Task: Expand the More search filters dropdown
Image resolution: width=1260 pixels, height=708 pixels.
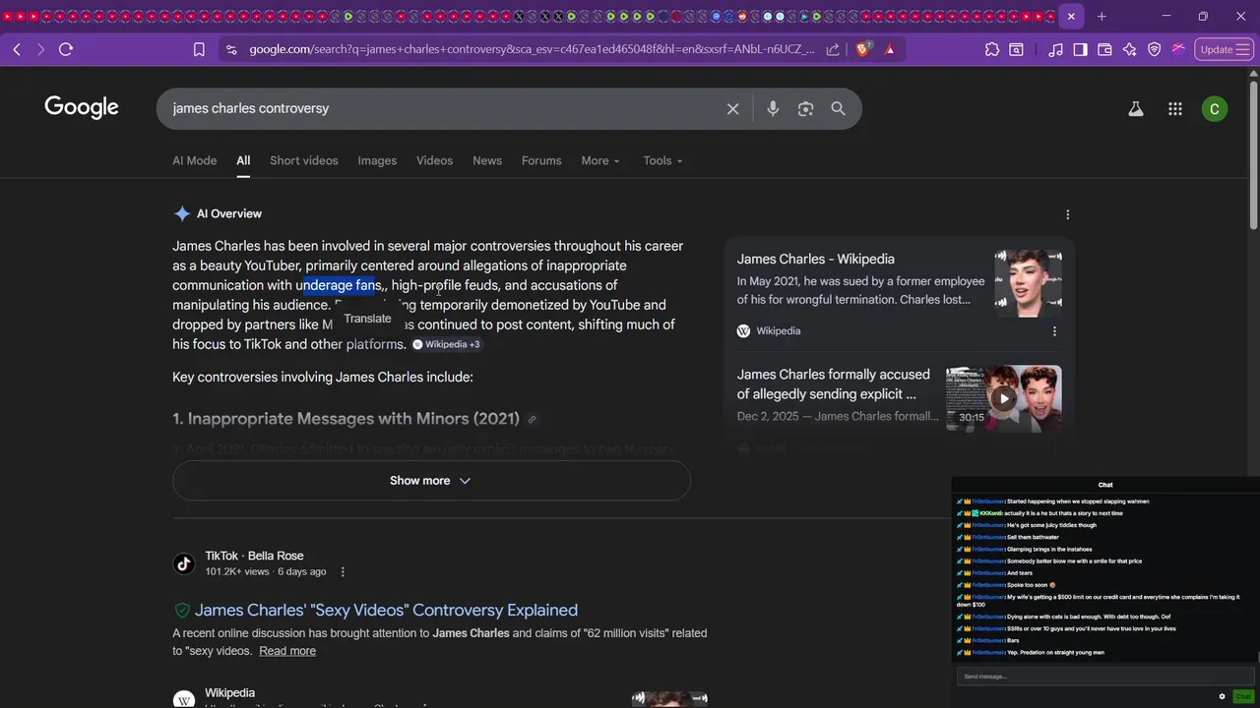Action: pos(600,160)
